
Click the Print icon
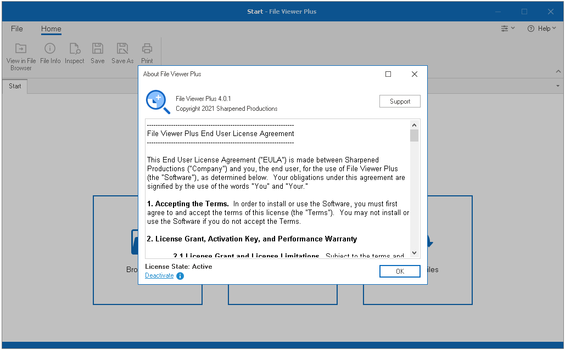coord(147,48)
